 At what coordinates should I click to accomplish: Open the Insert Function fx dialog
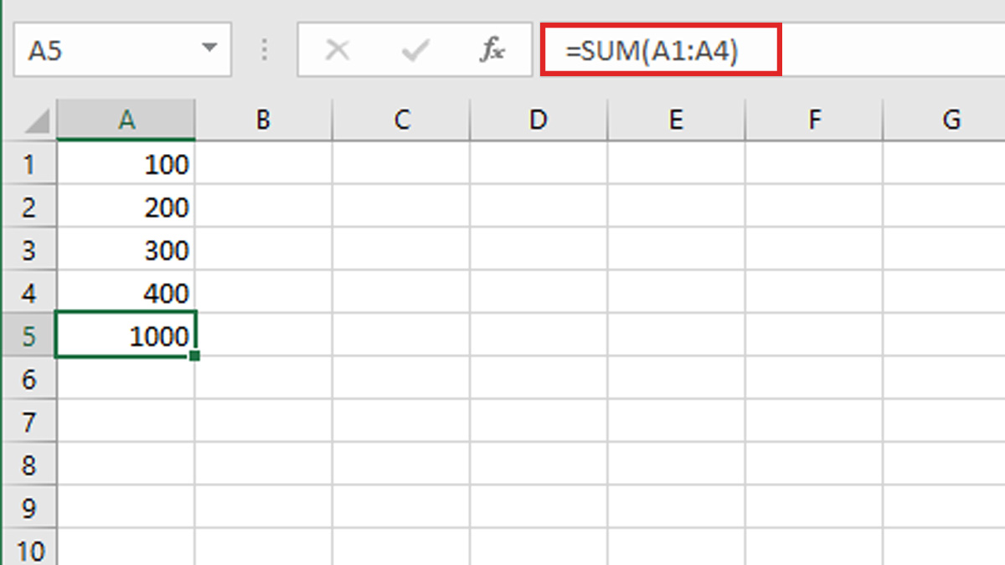coord(492,51)
